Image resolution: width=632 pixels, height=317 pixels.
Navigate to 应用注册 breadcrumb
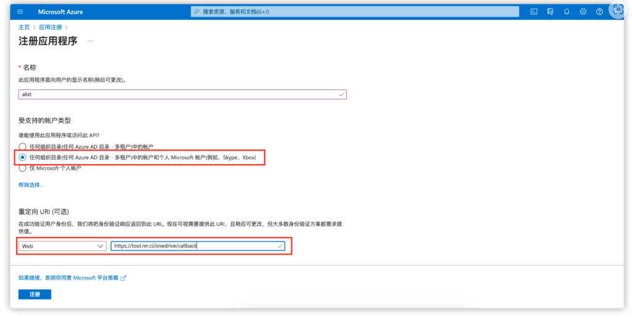(50, 27)
